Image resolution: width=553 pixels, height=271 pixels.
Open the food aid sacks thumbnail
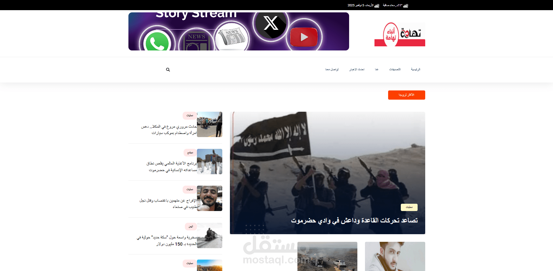click(210, 162)
